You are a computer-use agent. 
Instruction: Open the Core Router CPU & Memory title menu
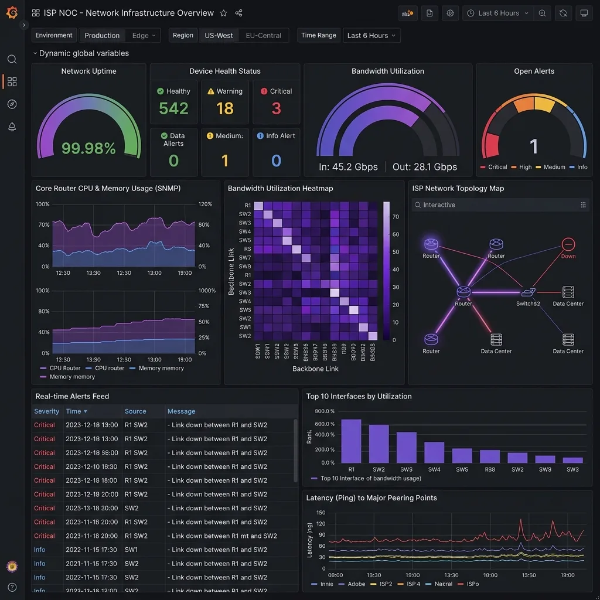pyautogui.click(x=108, y=188)
